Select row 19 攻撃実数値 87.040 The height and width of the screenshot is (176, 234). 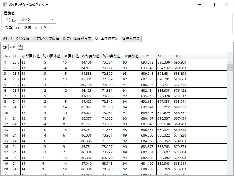[91, 164]
